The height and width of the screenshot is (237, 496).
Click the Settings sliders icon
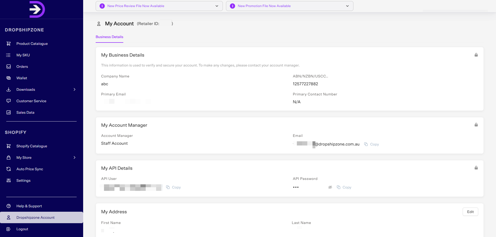point(9,180)
